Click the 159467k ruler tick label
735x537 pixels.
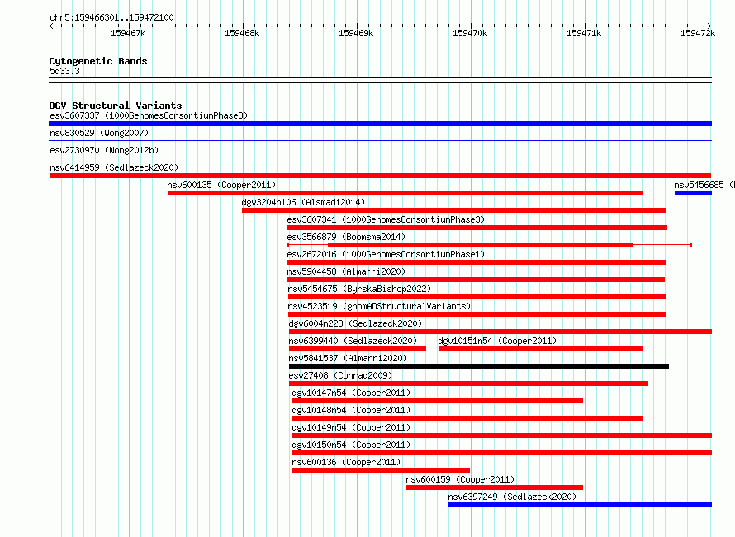(128, 33)
